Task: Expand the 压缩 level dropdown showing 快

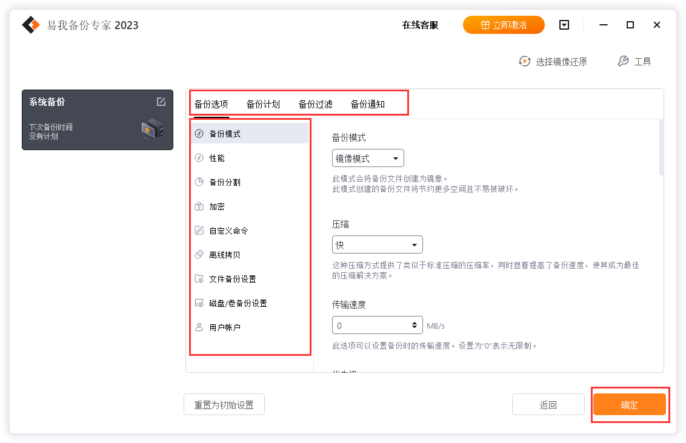Action: point(377,245)
